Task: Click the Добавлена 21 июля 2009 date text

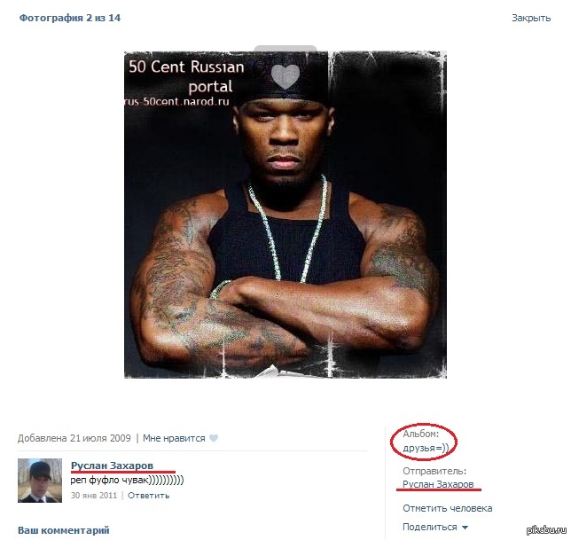Action: point(74,438)
